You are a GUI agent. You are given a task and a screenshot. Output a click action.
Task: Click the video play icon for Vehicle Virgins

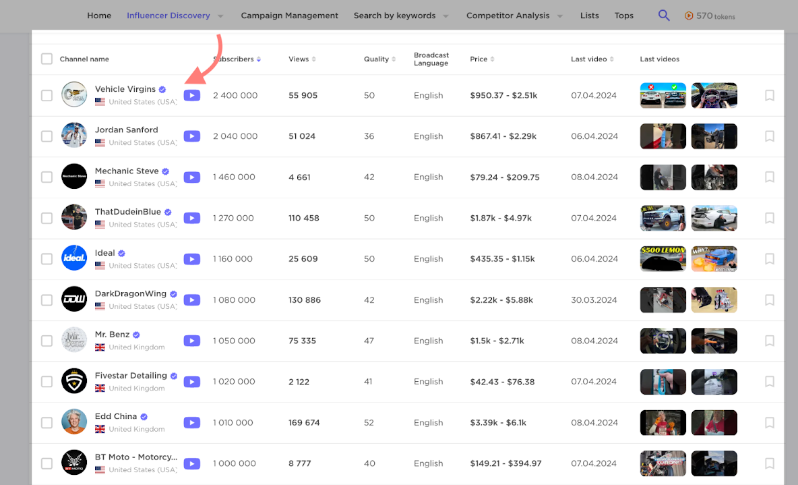tap(192, 95)
